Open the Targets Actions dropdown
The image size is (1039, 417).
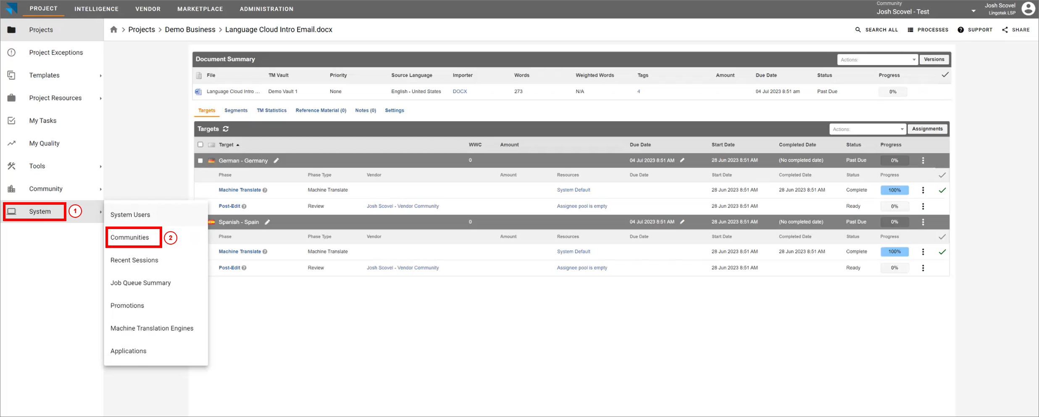tap(868, 129)
